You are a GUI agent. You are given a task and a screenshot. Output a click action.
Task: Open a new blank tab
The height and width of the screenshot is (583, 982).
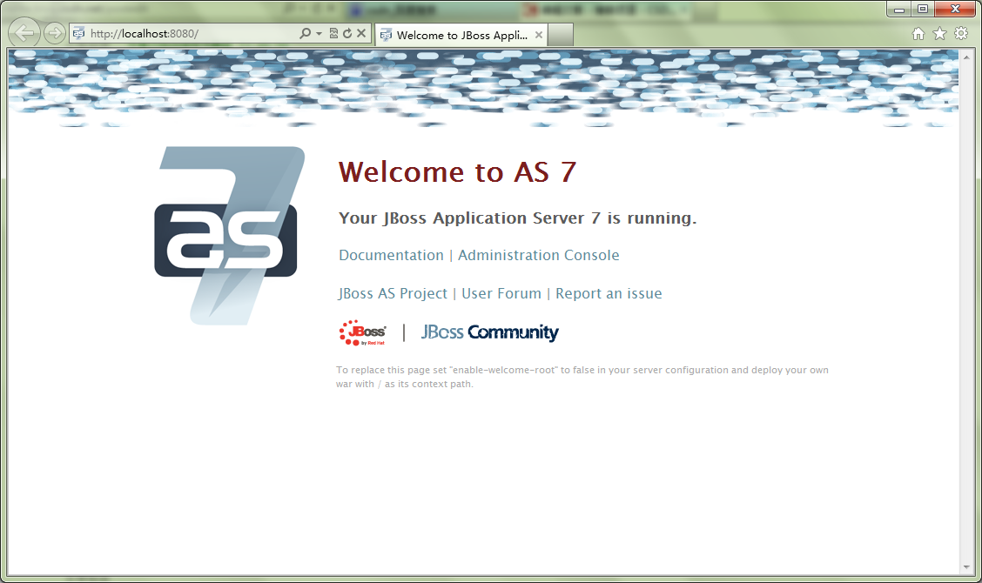[x=562, y=35]
